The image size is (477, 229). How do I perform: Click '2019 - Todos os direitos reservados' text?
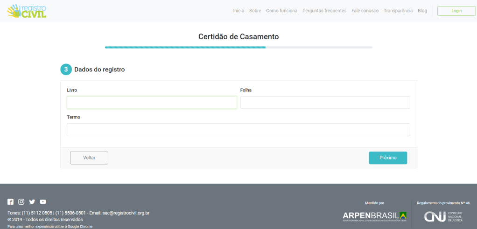[x=45, y=220]
